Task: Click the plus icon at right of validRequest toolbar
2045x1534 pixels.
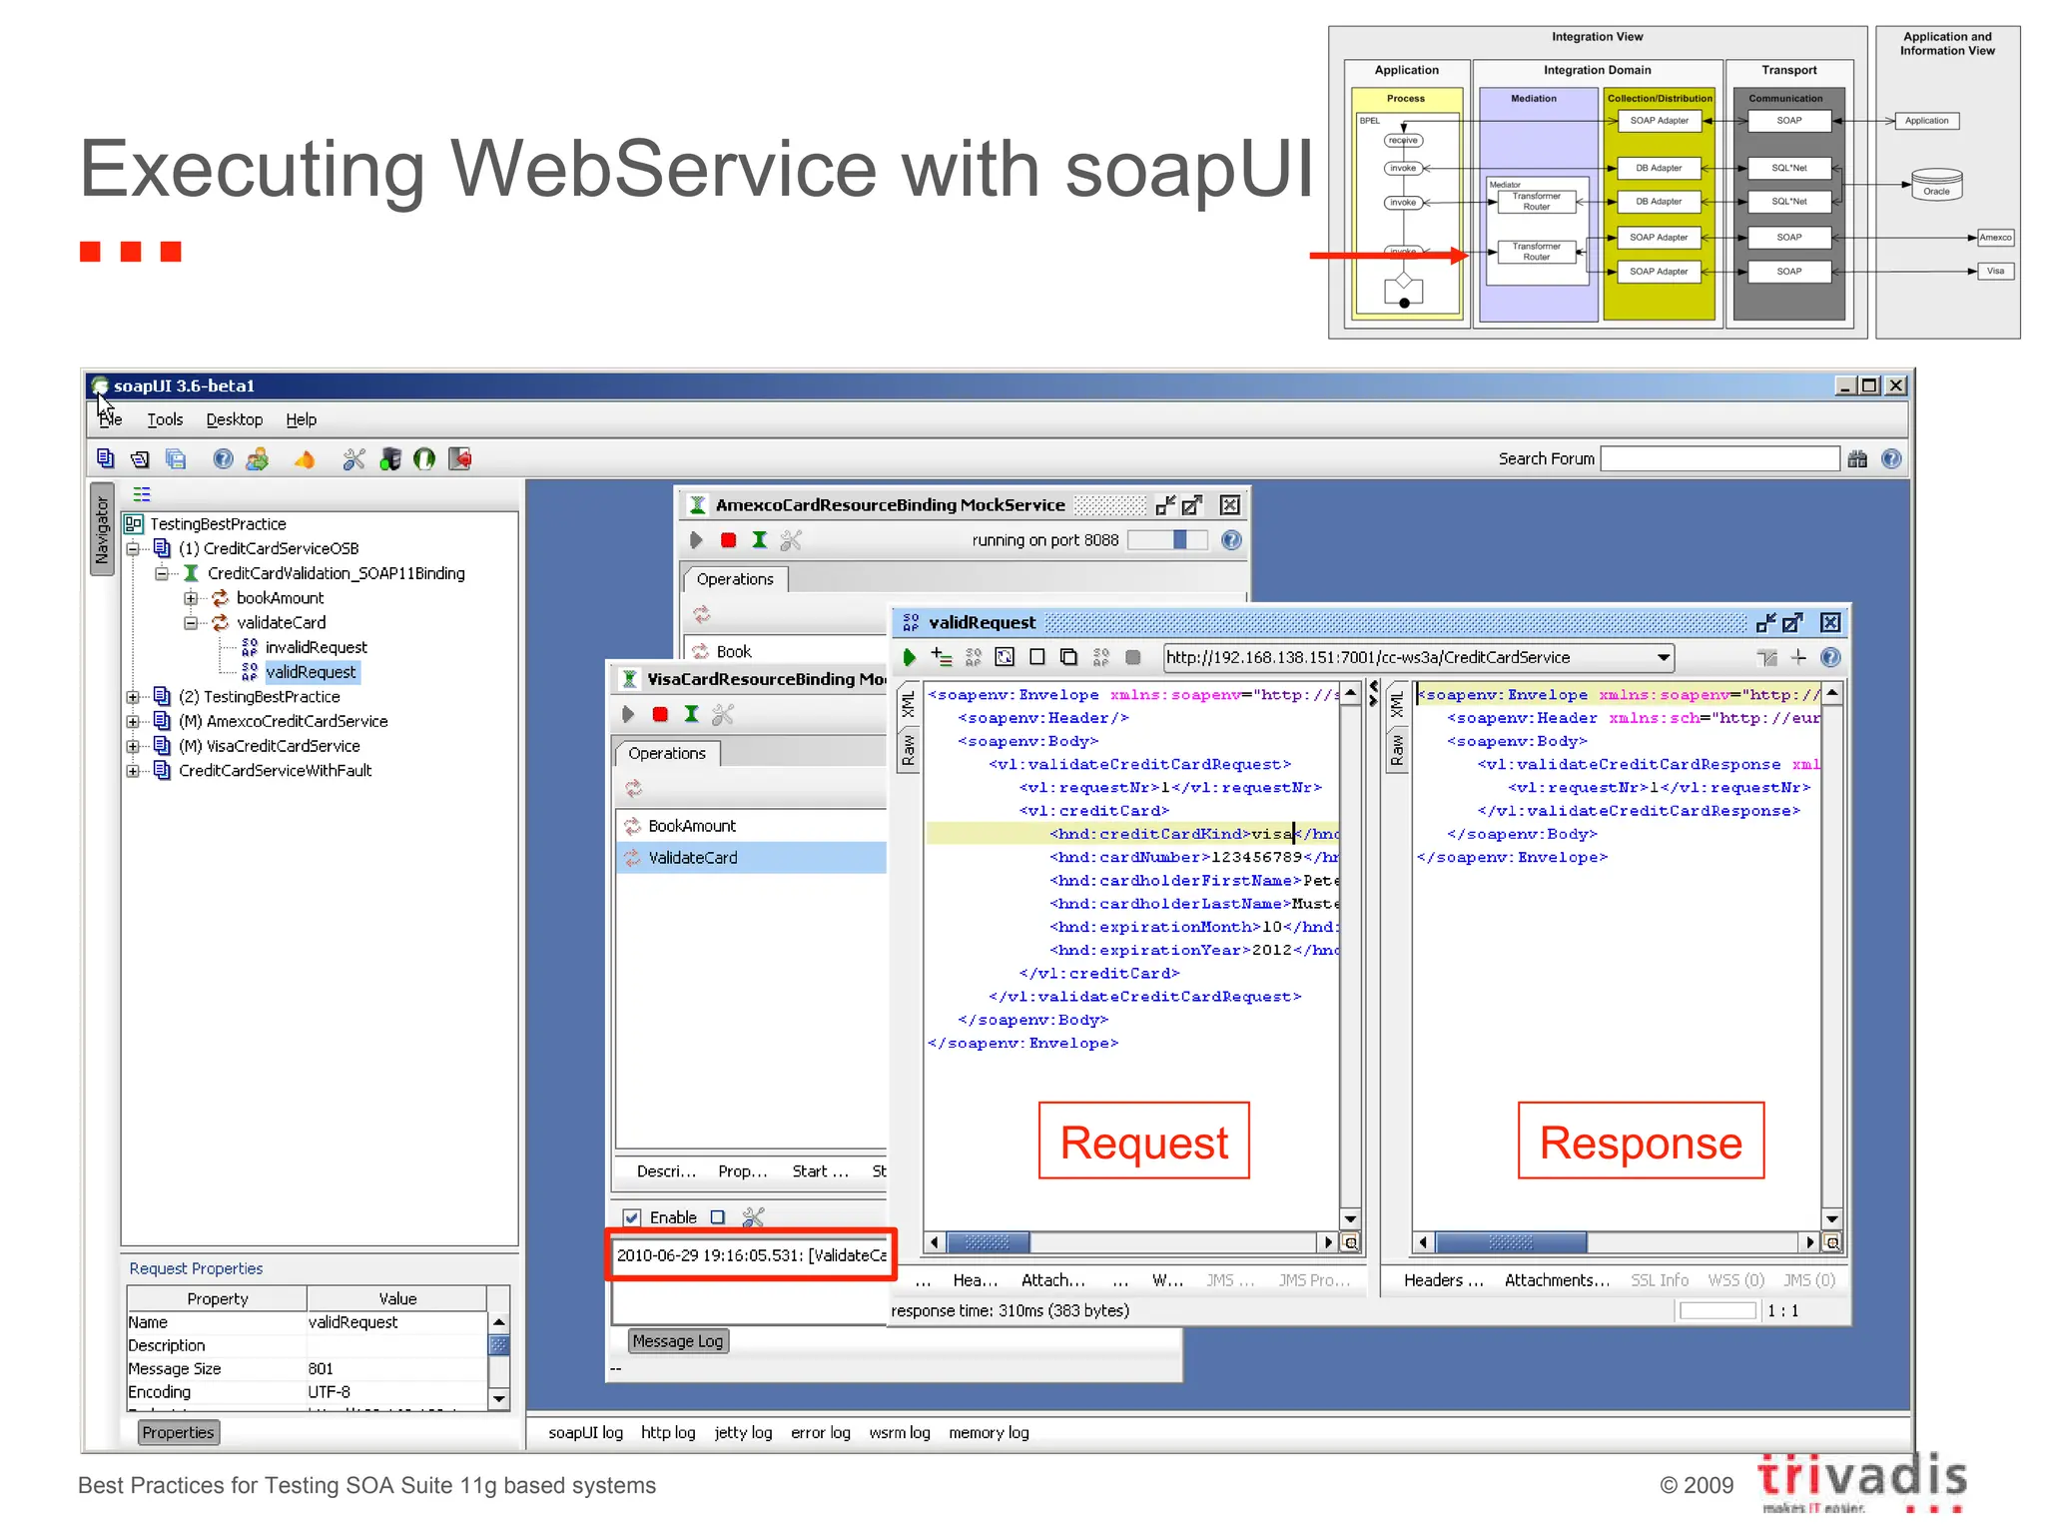Action: click(x=1798, y=657)
